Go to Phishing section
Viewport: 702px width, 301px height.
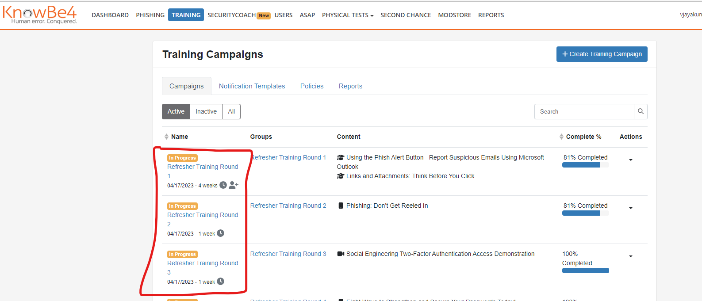(x=150, y=15)
